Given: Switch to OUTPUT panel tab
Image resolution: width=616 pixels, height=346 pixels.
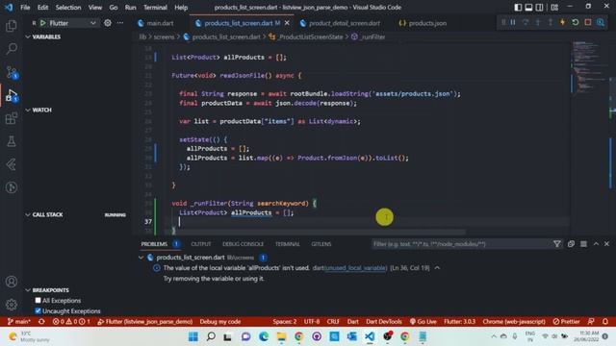Looking at the screenshot, I should [x=201, y=244].
